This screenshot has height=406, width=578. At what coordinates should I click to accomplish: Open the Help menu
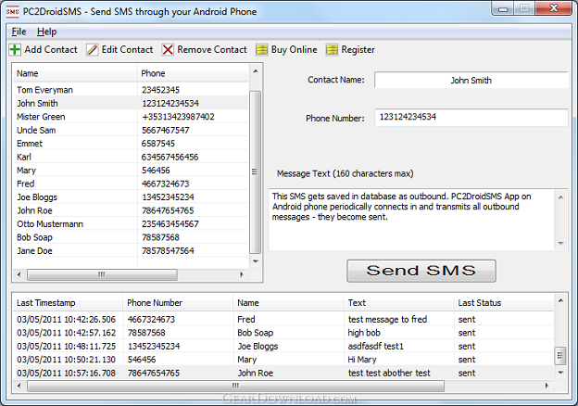(47, 32)
